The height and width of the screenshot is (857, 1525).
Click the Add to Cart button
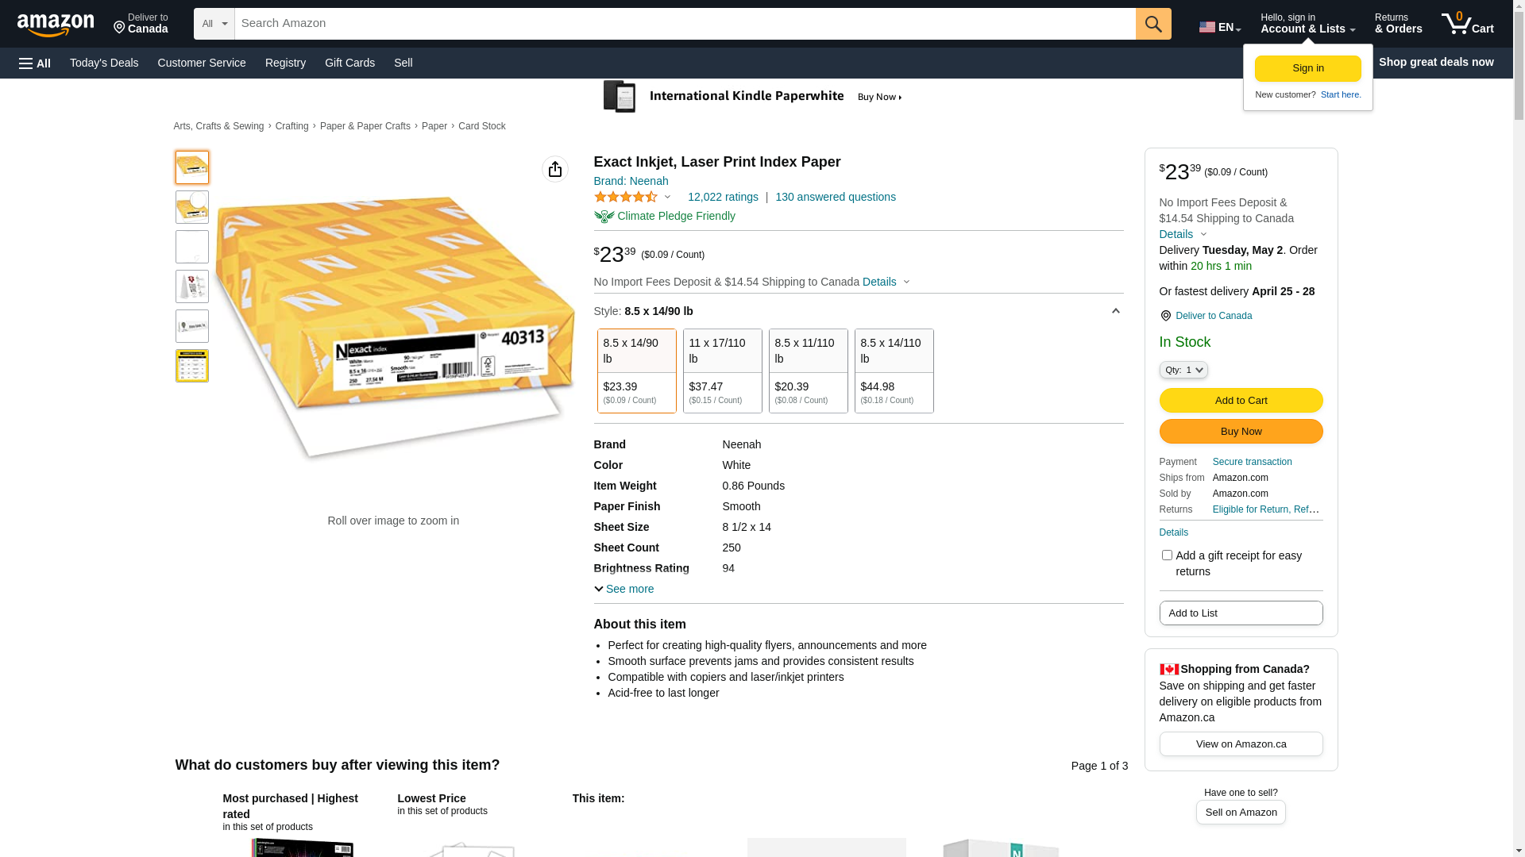pyautogui.click(x=1241, y=400)
